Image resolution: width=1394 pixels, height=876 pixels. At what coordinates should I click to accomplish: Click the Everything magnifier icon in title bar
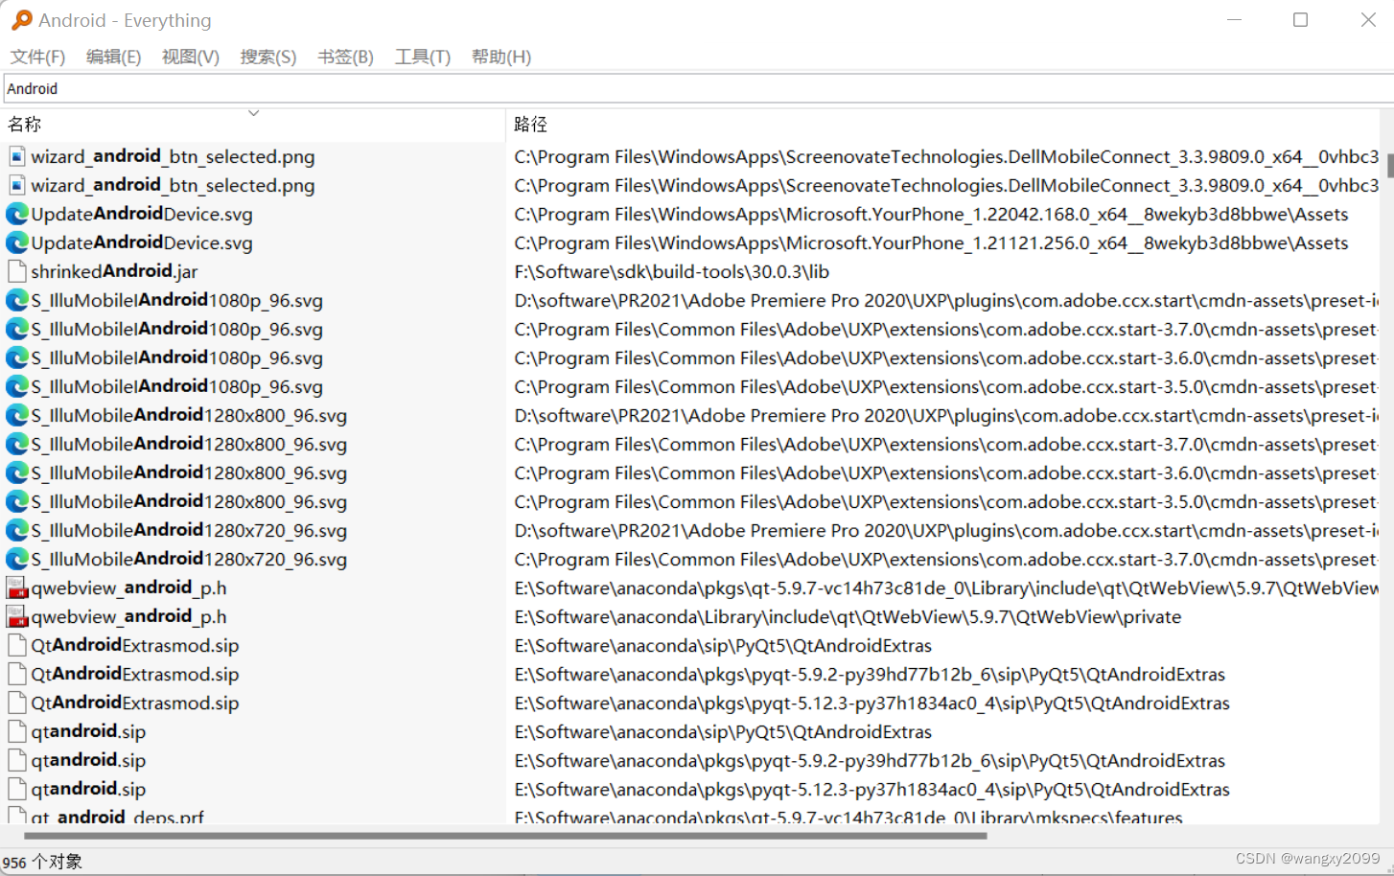(x=21, y=20)
